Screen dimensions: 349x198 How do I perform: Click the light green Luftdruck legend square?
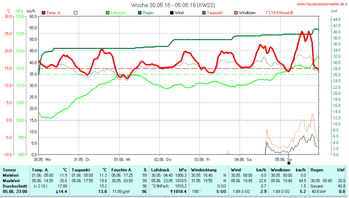point(108,13)
